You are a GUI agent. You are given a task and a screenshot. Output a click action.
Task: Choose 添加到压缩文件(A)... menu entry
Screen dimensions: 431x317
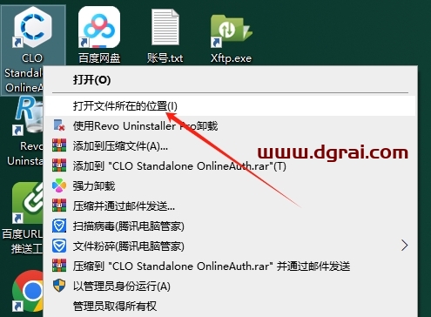coord(231,146)
